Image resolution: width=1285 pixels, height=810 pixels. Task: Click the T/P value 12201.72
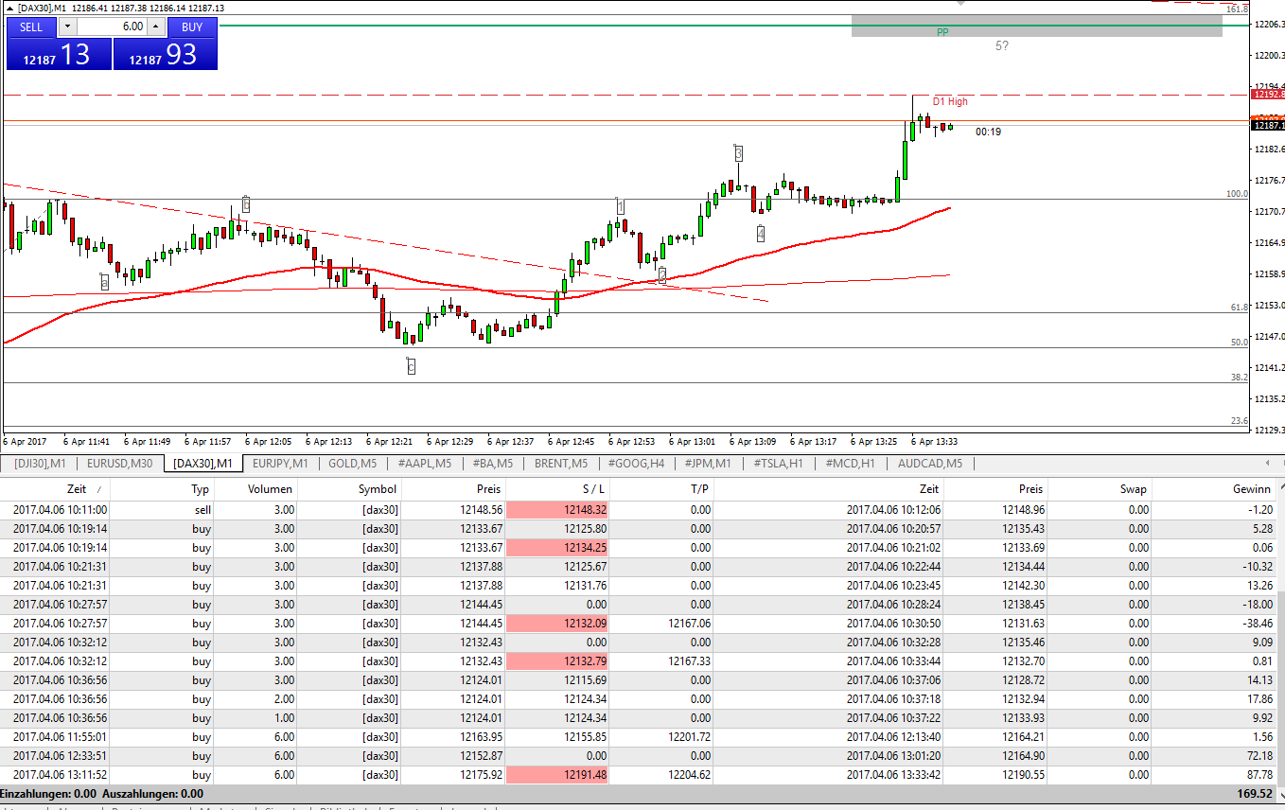point(689,736)
